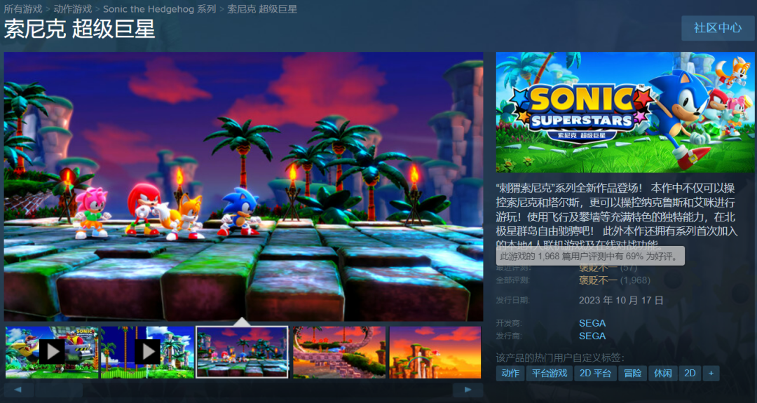The image size is (757, 403).
Task: Click the thumbnail strip scrollbar handle
Action: [x=59, y=390]
